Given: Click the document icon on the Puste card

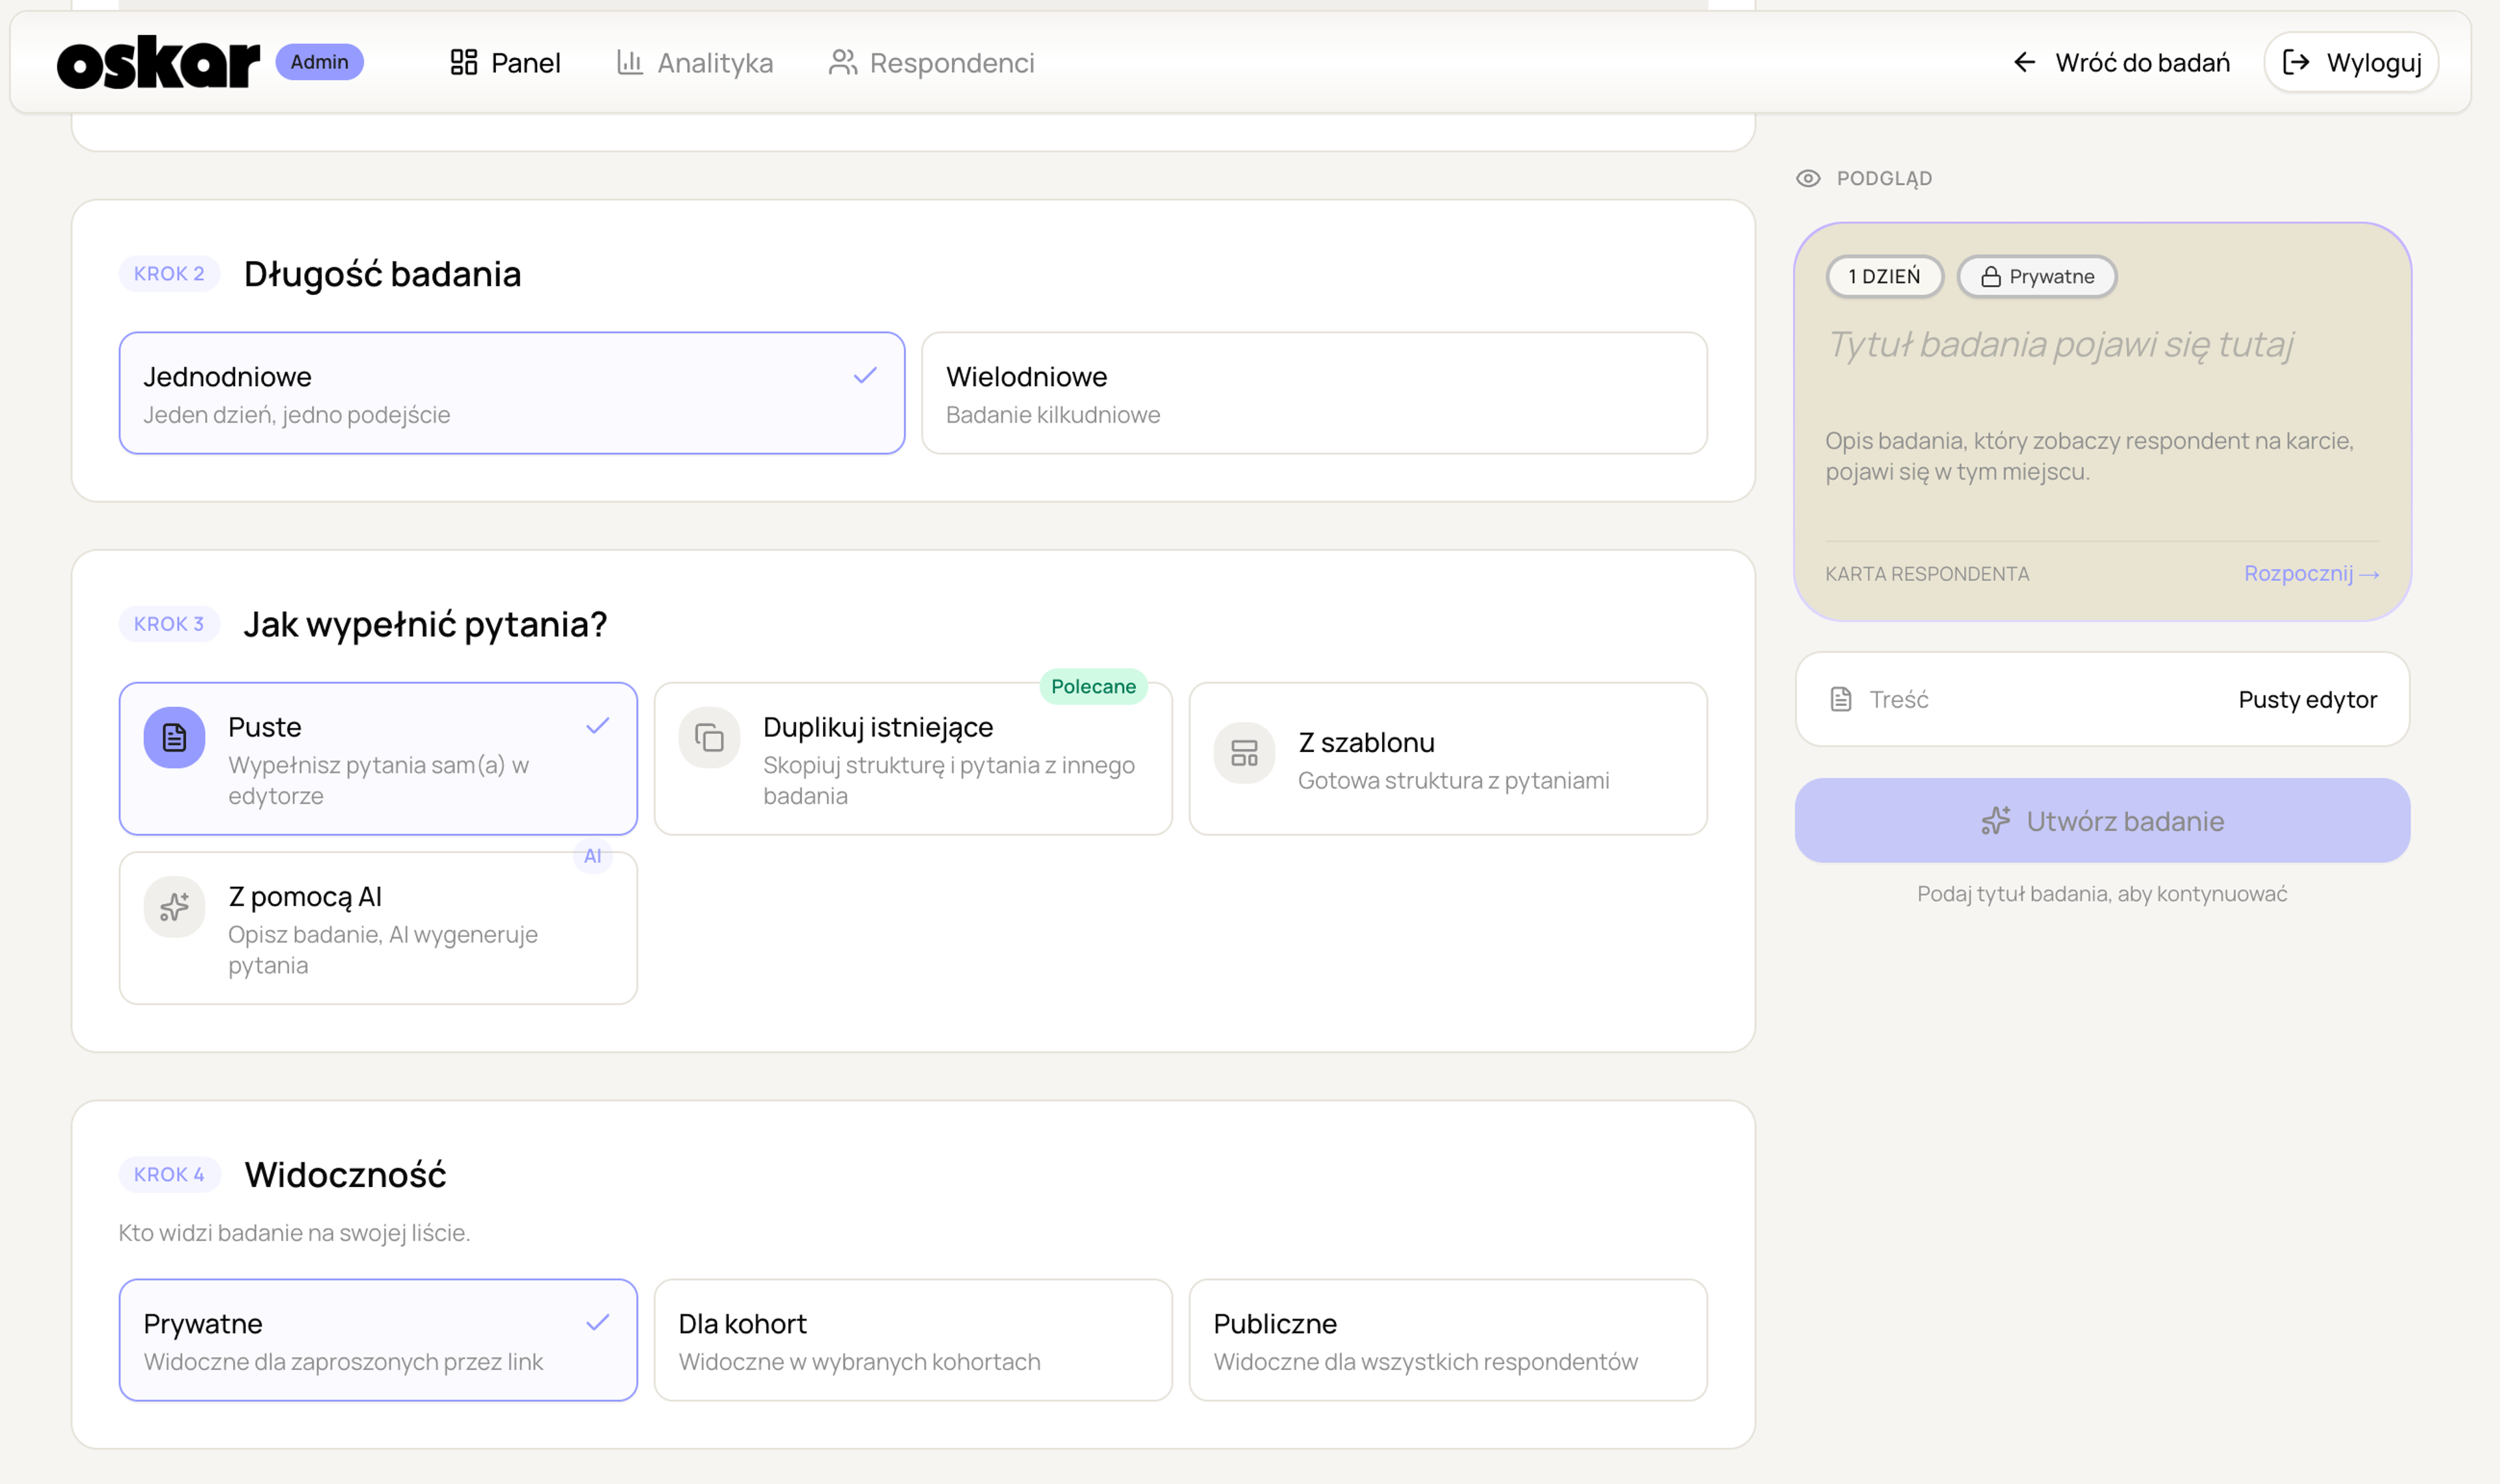Looking at the screenshot, I should point(174,738).
